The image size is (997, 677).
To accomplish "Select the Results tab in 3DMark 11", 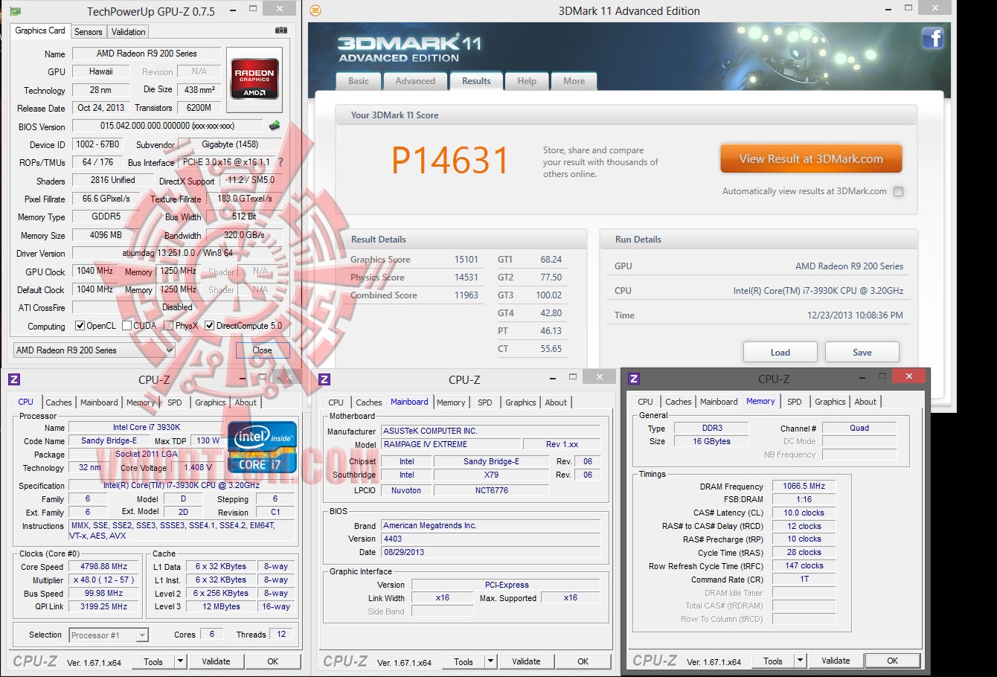I will 476,81.
